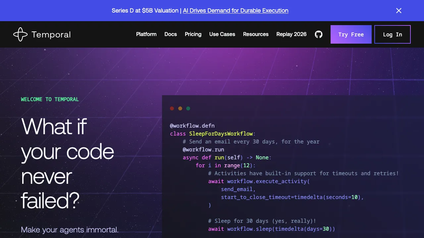Click the orange dot in code window
This screenshot has width=424, height=238.
pyautogui.click(x=180, y=108)
